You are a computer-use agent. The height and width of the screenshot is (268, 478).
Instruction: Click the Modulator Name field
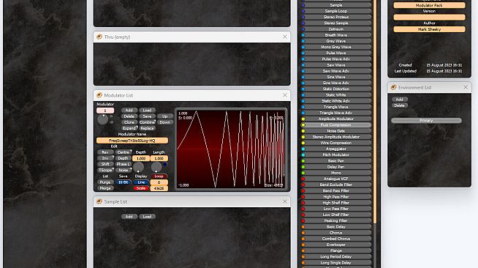[132, 141]
